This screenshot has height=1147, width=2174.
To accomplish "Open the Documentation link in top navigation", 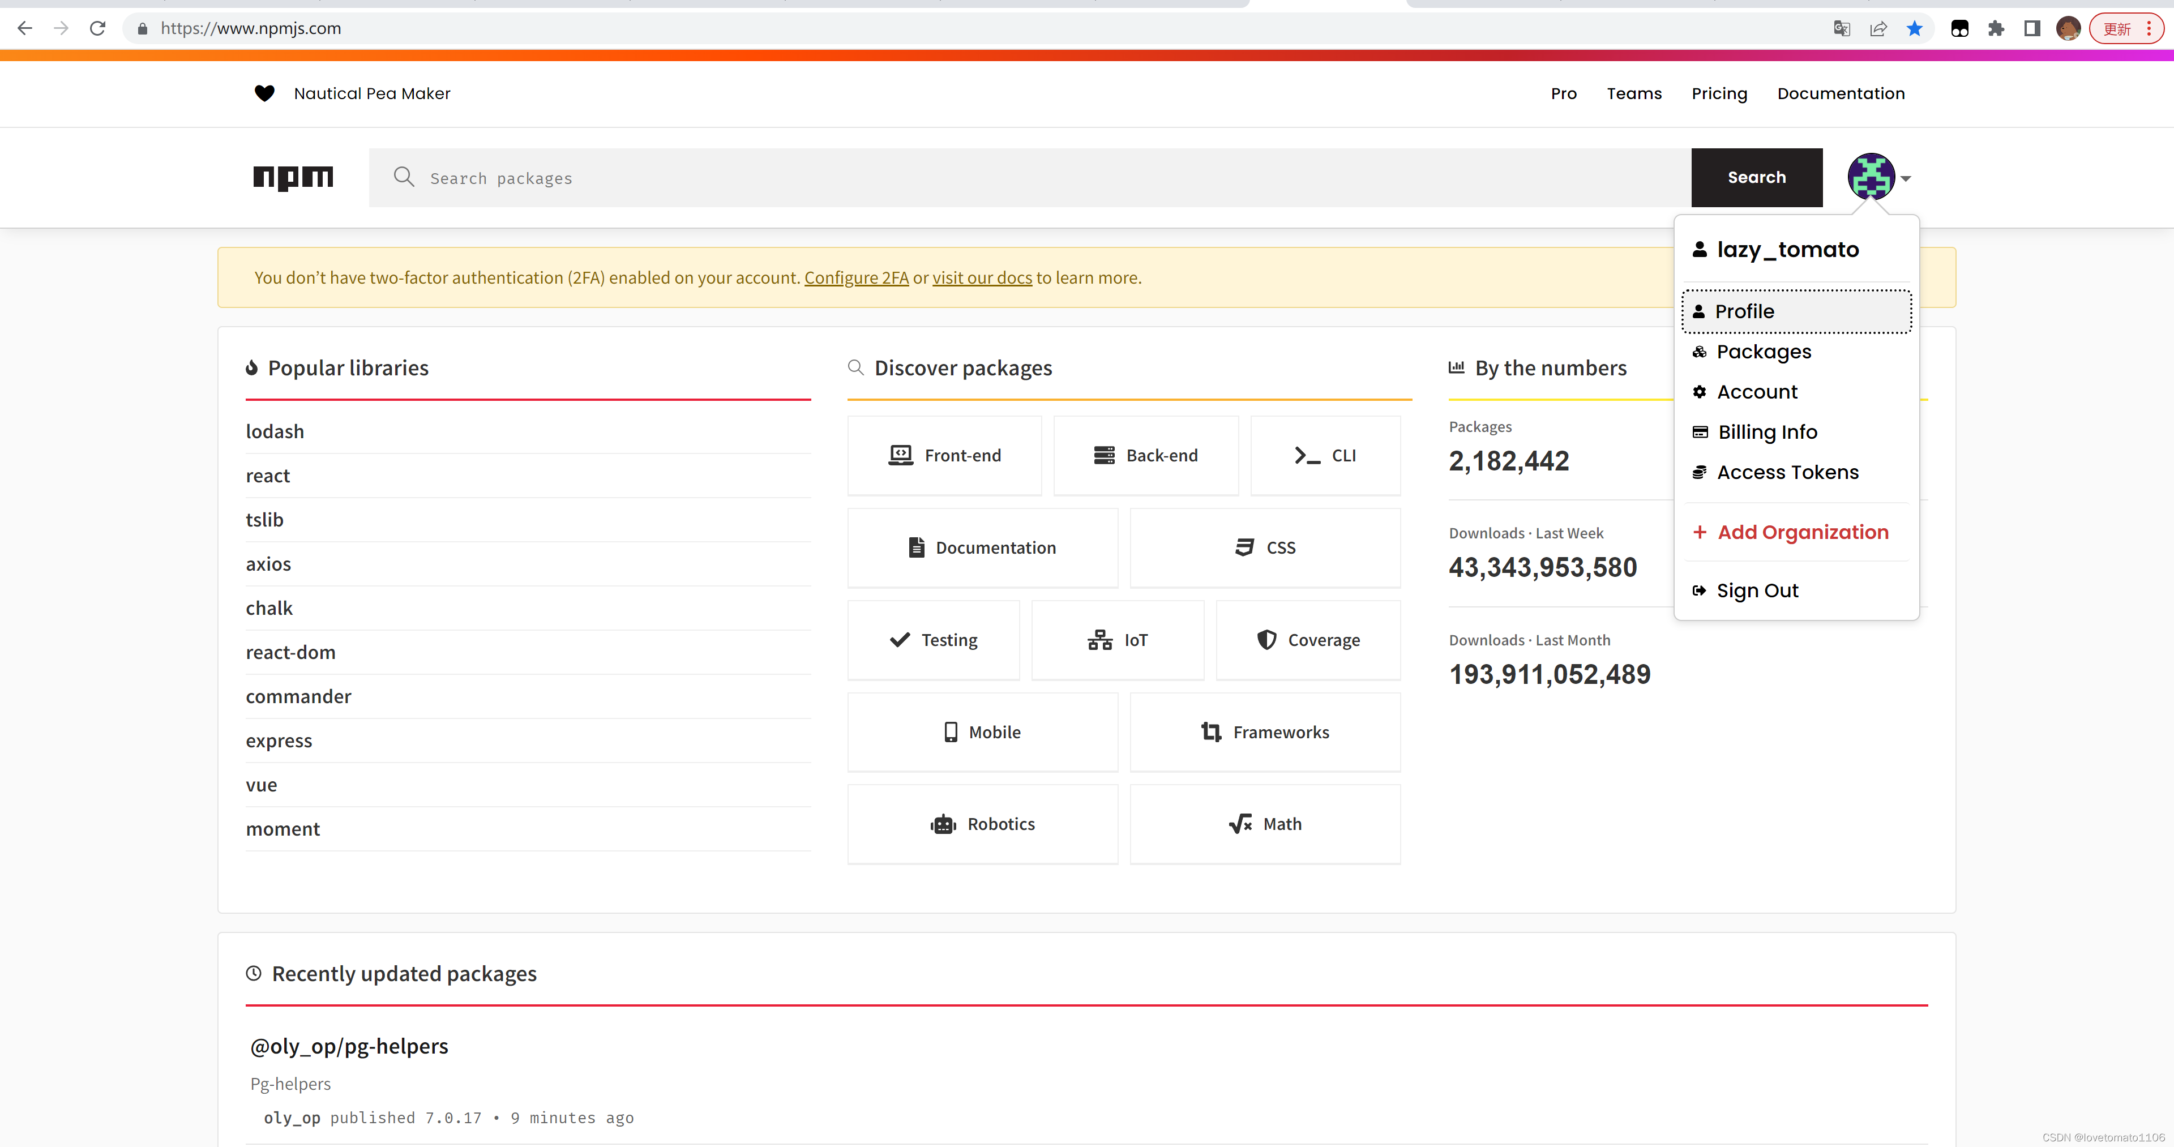I will tap(1841, 93).
